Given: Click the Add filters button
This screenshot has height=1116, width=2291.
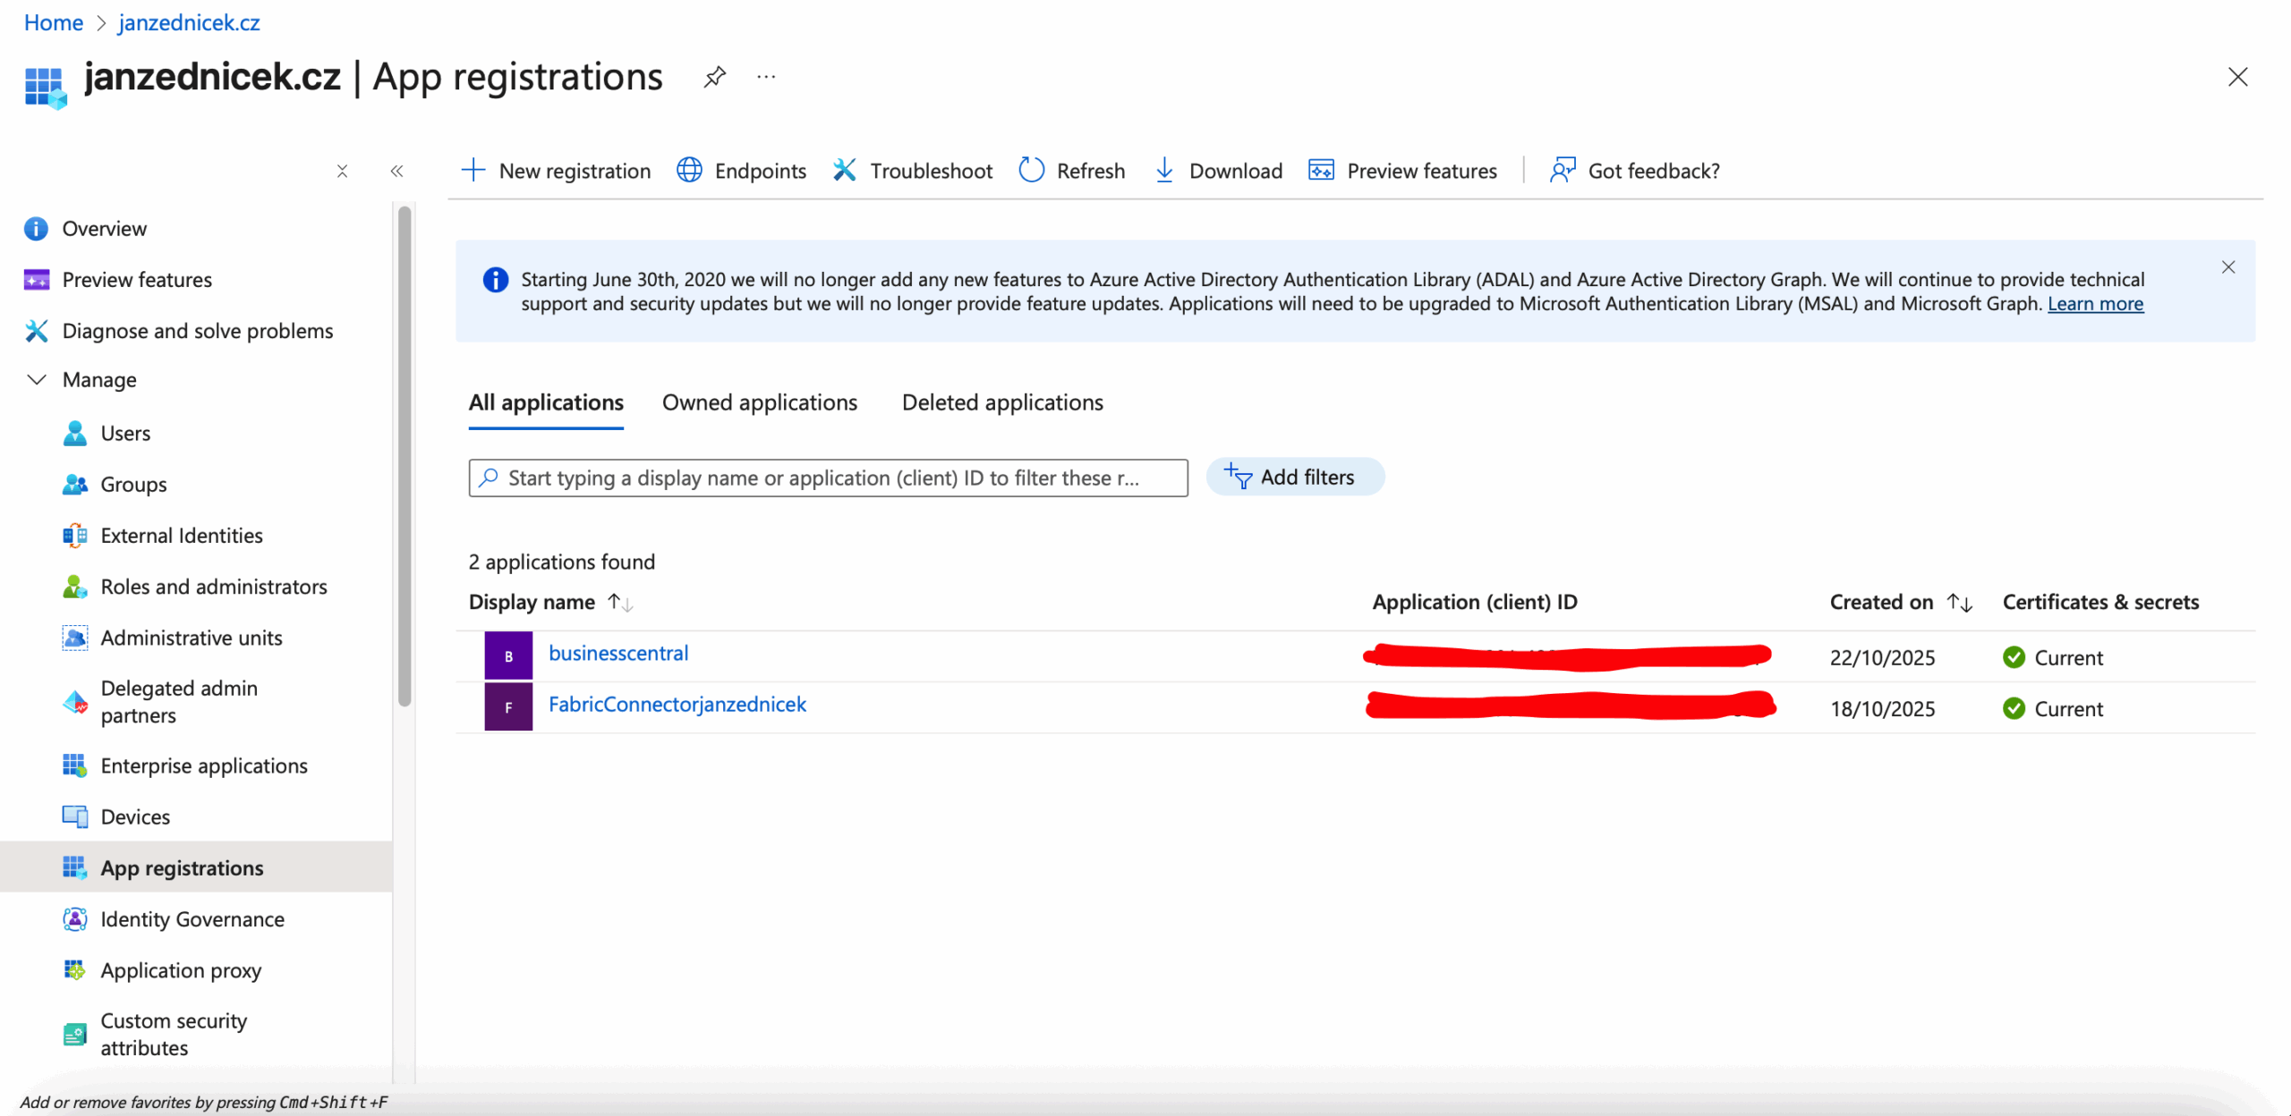Looking at the screenshot, I should pos(1294,478).
